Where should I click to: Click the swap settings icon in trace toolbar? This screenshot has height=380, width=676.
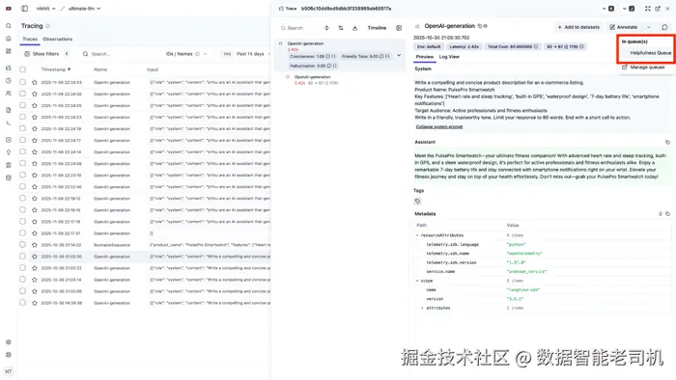coord(341,28)
